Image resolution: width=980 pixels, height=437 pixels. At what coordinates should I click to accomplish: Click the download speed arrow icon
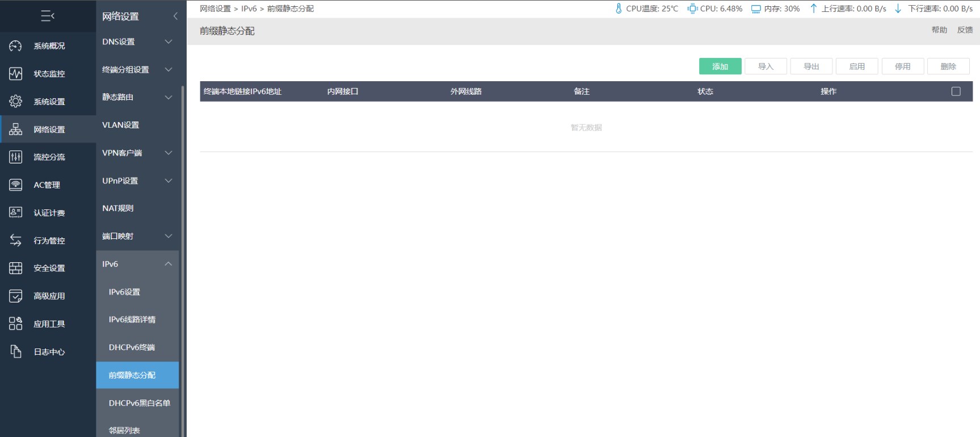point(898,9)
